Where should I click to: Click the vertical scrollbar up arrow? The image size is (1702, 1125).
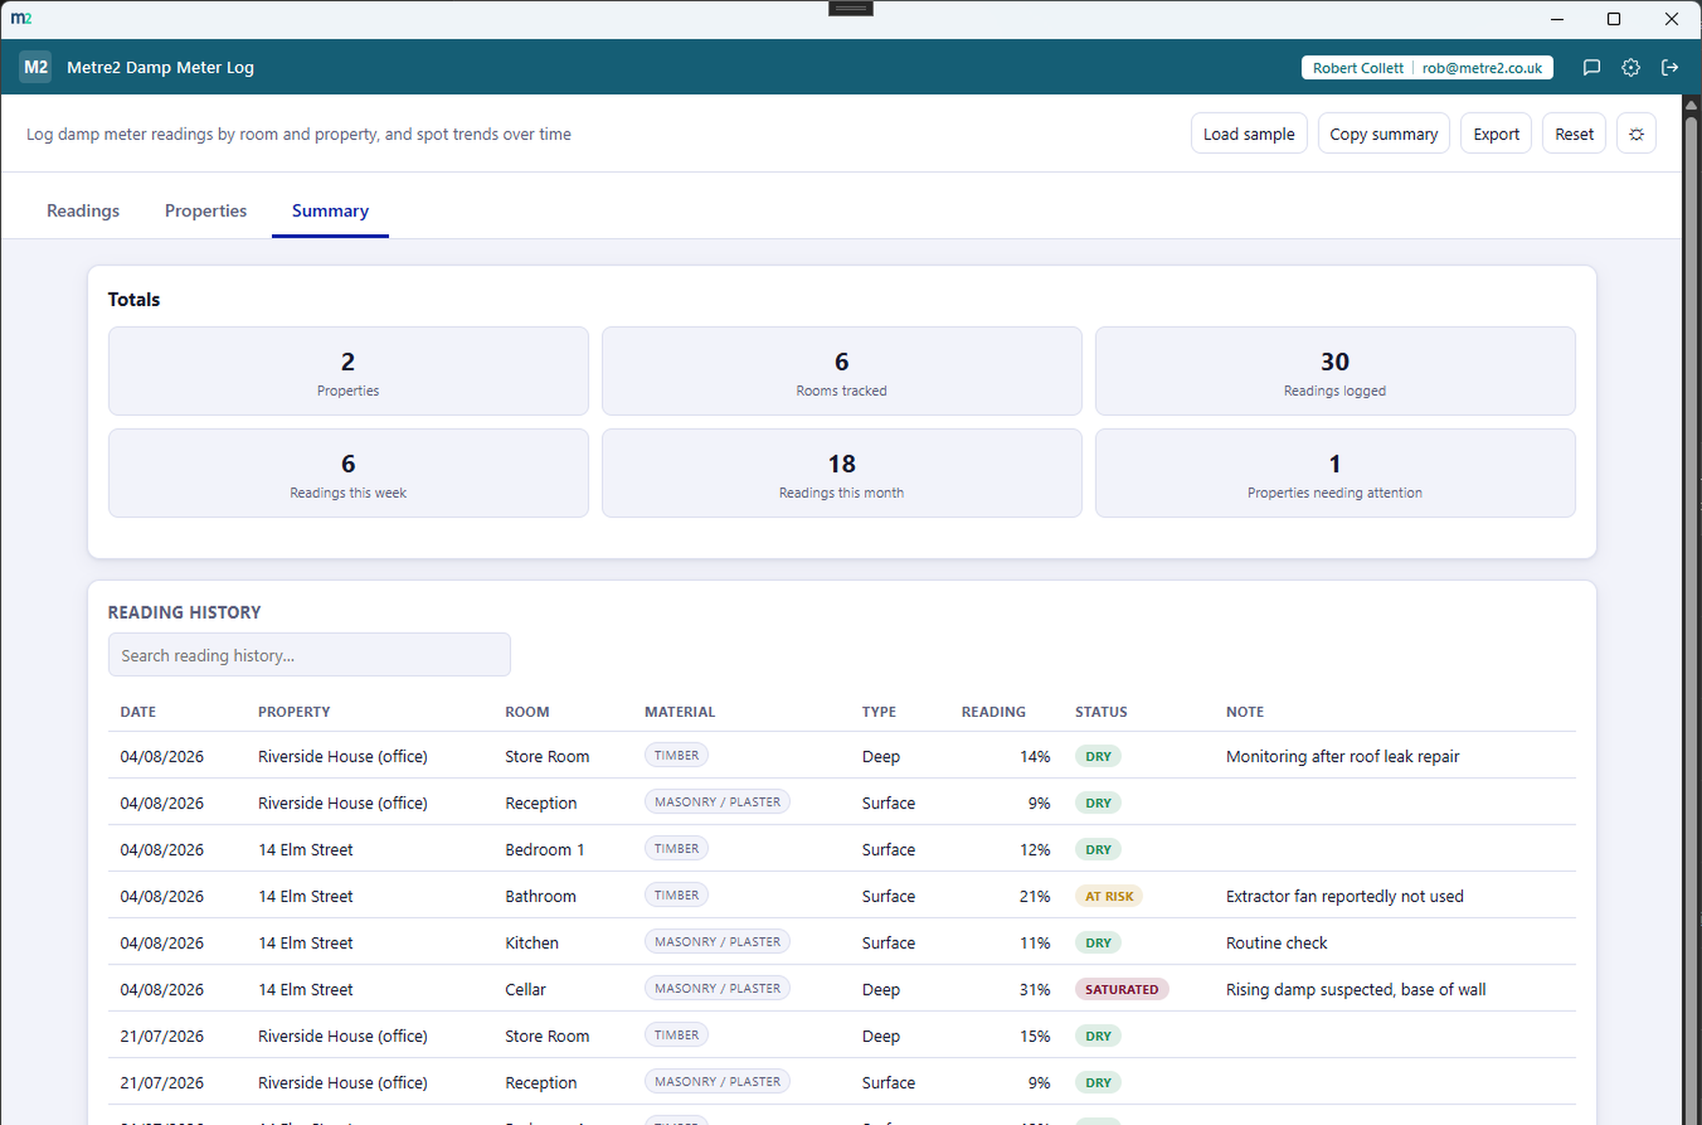[x=1692, y=104]
